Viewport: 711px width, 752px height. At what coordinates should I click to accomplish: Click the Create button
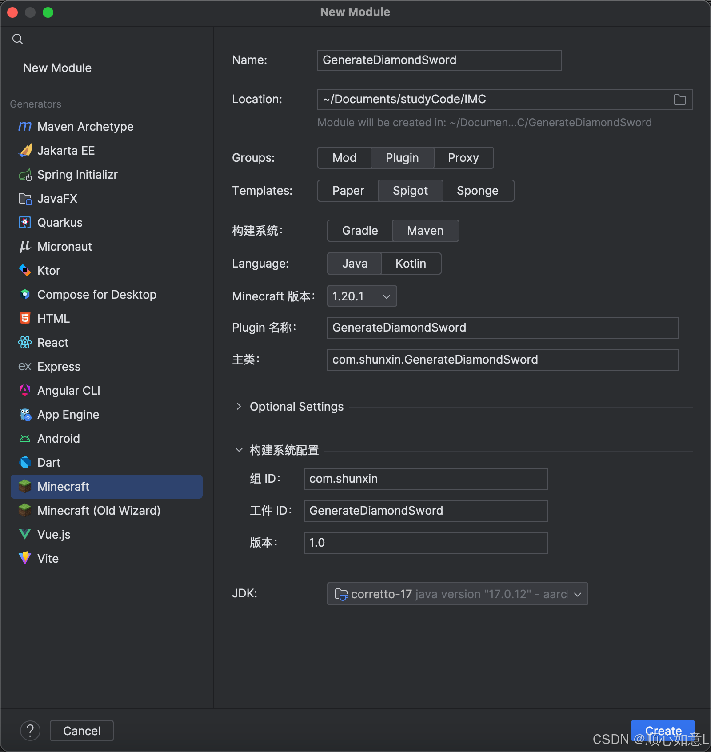pyautogui.click(x=663, y=731)
